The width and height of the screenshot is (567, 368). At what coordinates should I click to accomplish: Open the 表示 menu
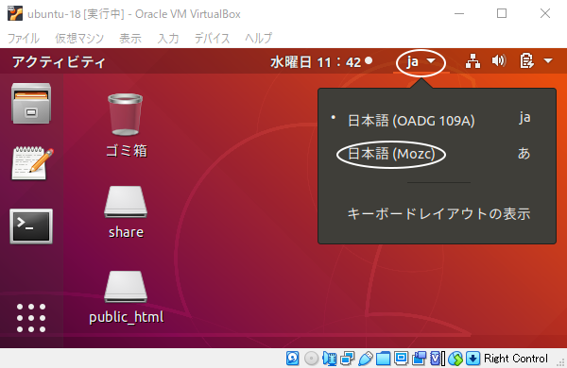click(x=130, y=39)
